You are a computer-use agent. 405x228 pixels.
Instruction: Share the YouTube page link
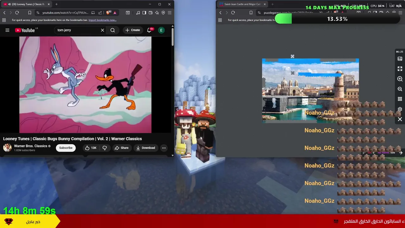(100, 13)
